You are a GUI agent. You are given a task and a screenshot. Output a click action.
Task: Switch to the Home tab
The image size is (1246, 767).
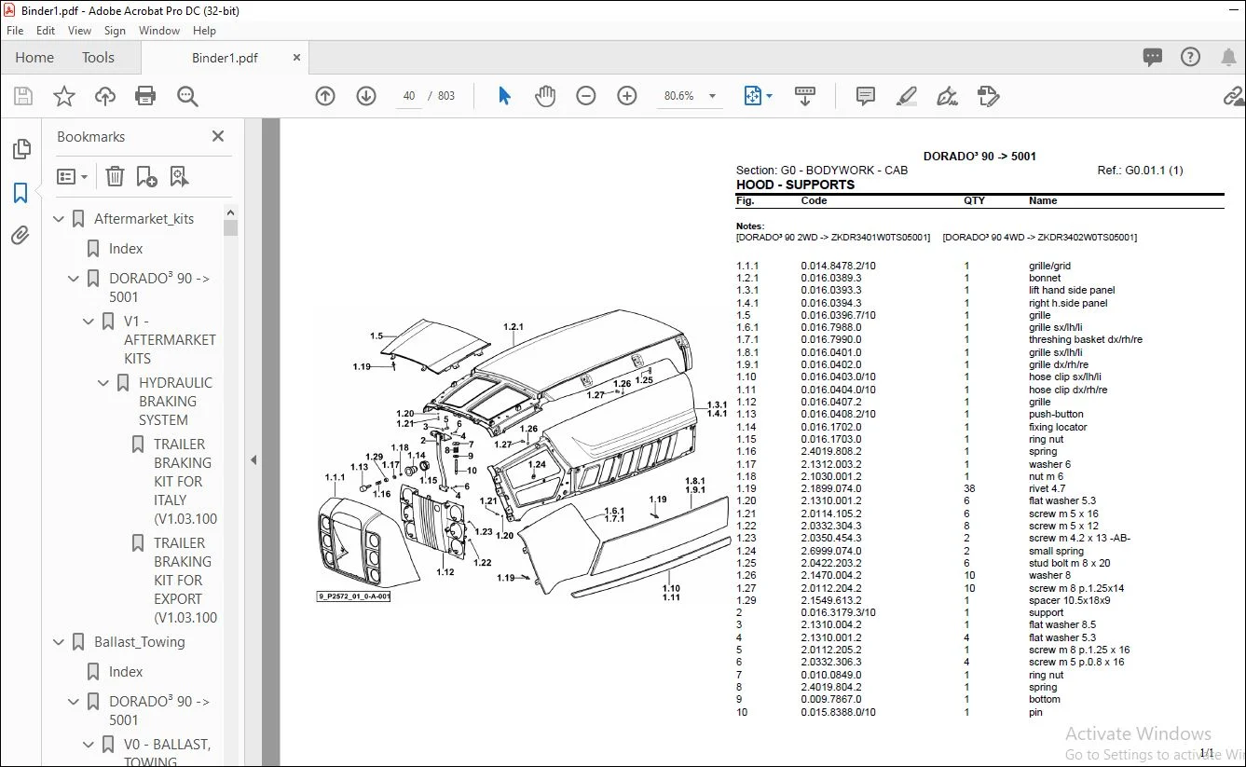(34, 58)
